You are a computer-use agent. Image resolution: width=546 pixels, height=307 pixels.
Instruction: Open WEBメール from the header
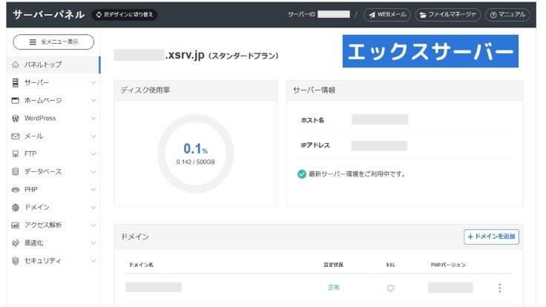pos(387,15)
